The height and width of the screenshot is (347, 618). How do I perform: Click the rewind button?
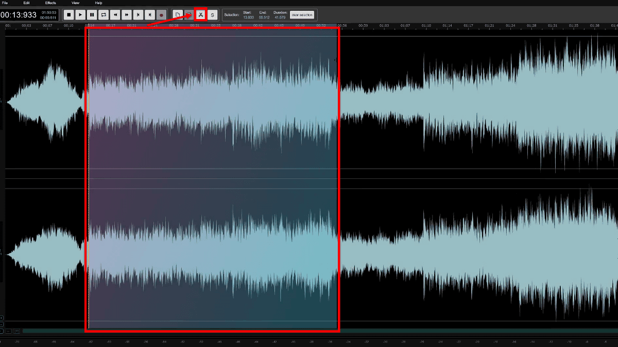pyautogui.click(x=115, y=15)
